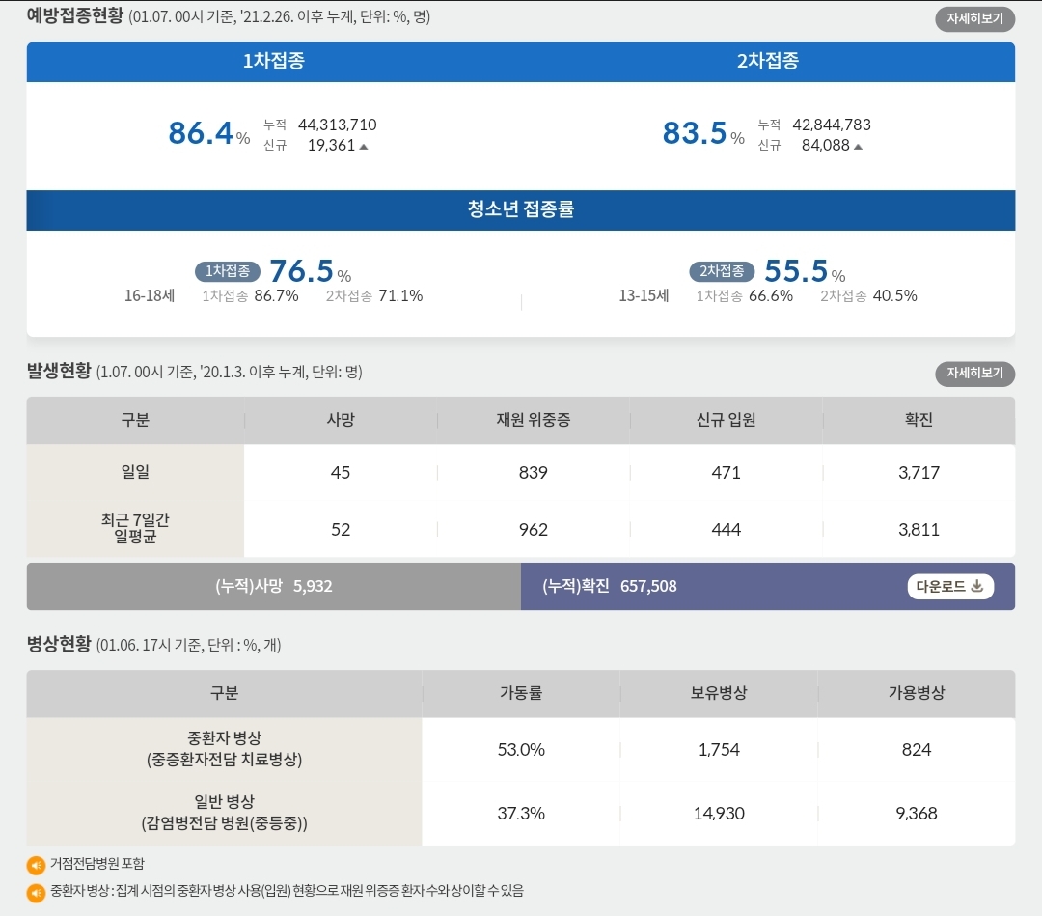Screen dimensions: 1042x916
Task: Click occupancy rate 53.0%
Action: click(x=521, y=750)
